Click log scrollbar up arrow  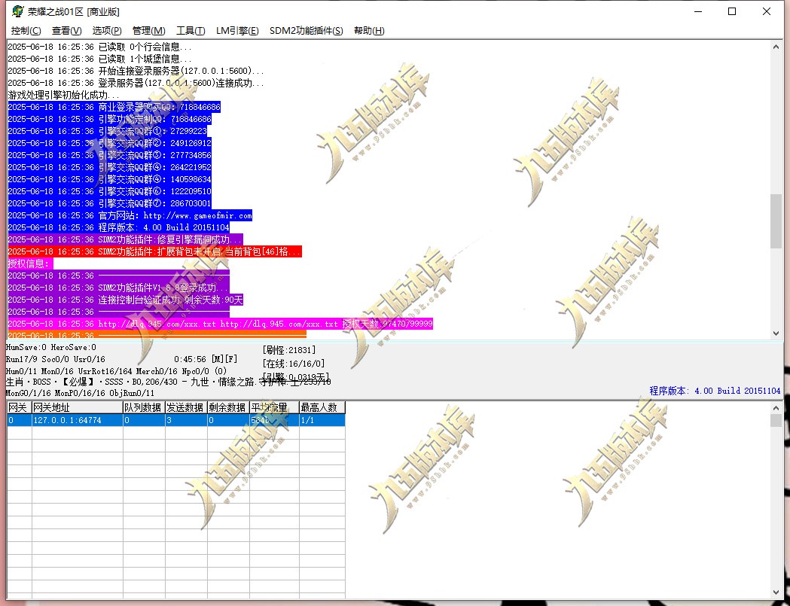click(x=776, y=47)
